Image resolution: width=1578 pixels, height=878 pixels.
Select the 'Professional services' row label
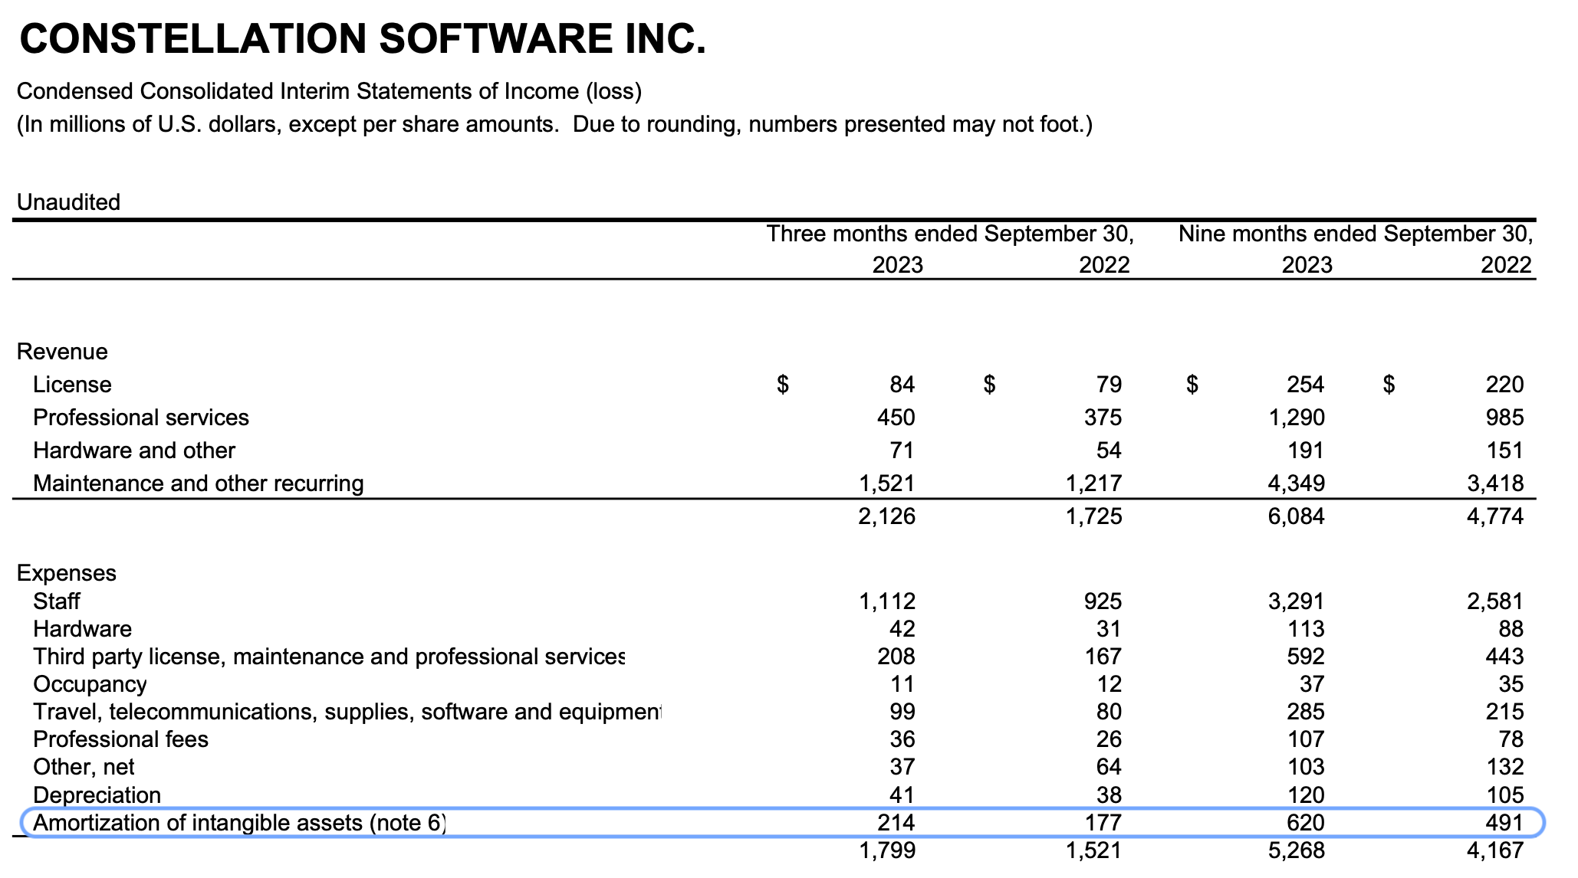(141, 418)
